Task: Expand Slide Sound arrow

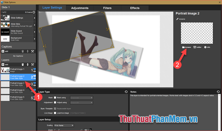Action: click(35, 32)
